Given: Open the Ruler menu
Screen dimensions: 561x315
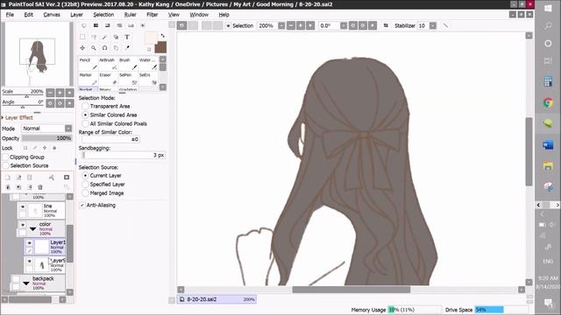Looking at the screenshot, I should (131, 15).
